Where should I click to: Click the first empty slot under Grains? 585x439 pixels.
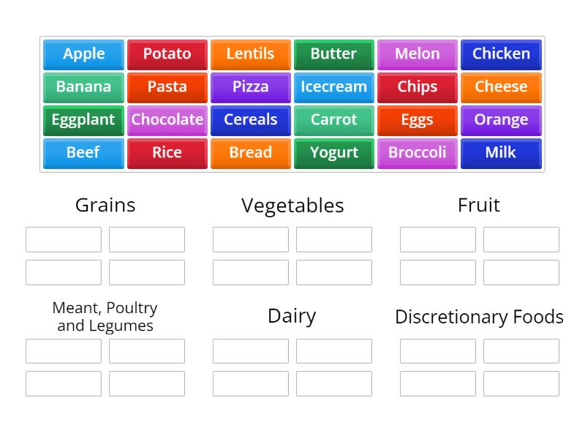[x=63, y=239]
